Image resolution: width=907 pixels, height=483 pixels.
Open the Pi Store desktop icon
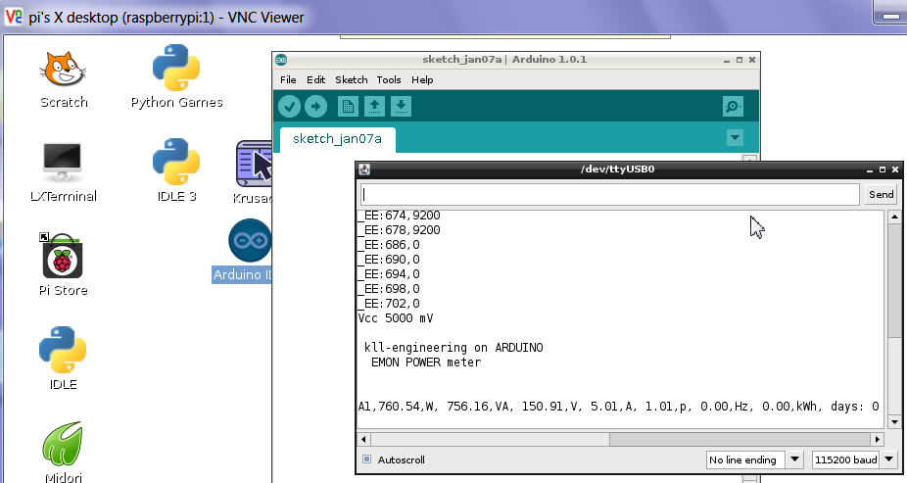coord(64,265)
